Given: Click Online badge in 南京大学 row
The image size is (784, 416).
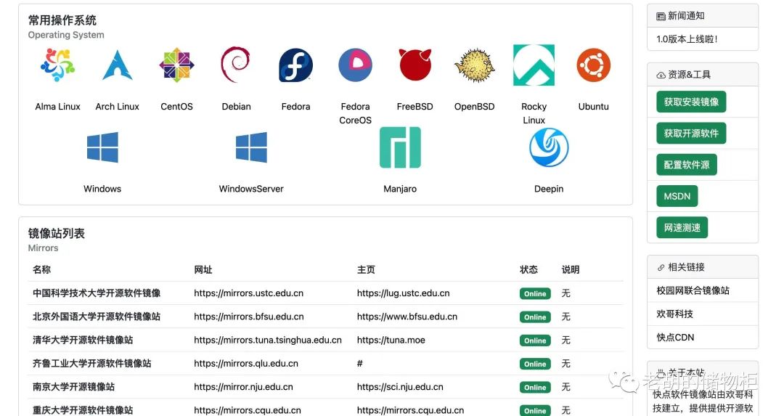Looking at the screenshot, I should (535, 388).
